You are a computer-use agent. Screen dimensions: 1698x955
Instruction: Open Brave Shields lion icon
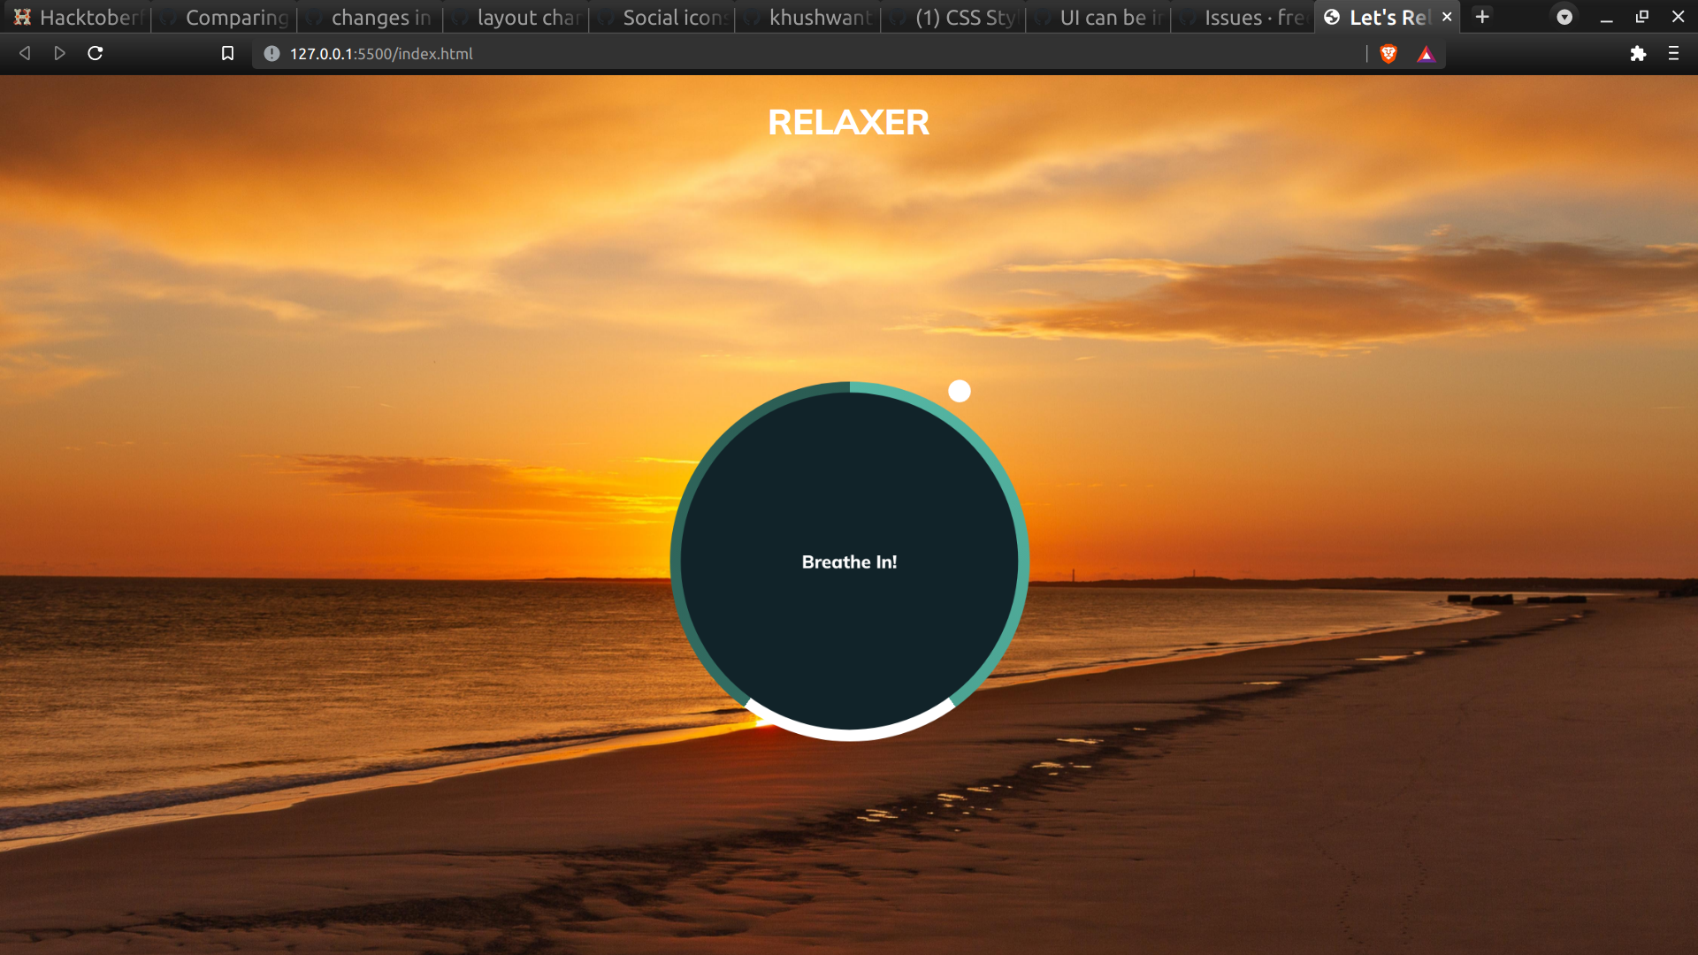[x=1388, y=54]
